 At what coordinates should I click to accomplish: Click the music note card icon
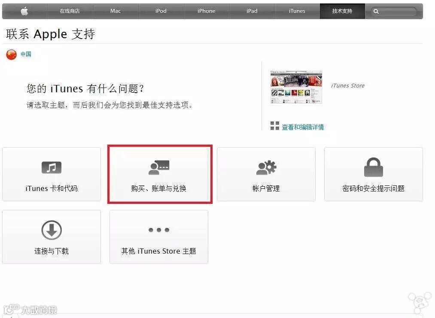click(52, 167)
